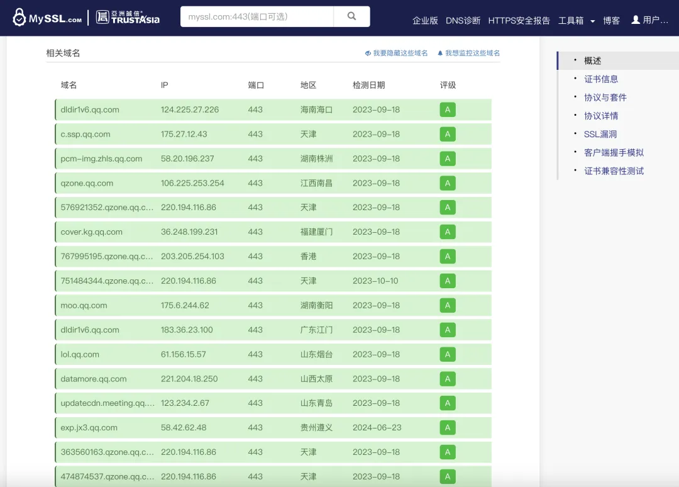Click the TrustAsia logo
Screen dimensions: 679x487
128,18
